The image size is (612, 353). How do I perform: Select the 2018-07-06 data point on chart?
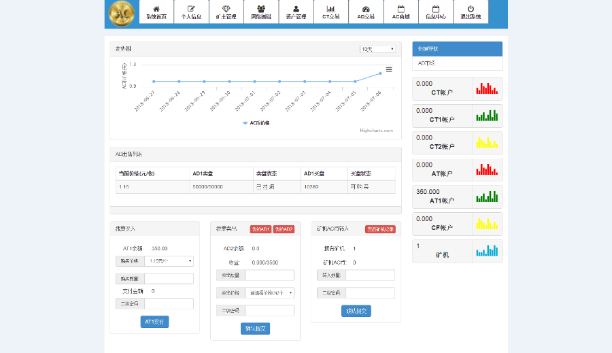381,73
